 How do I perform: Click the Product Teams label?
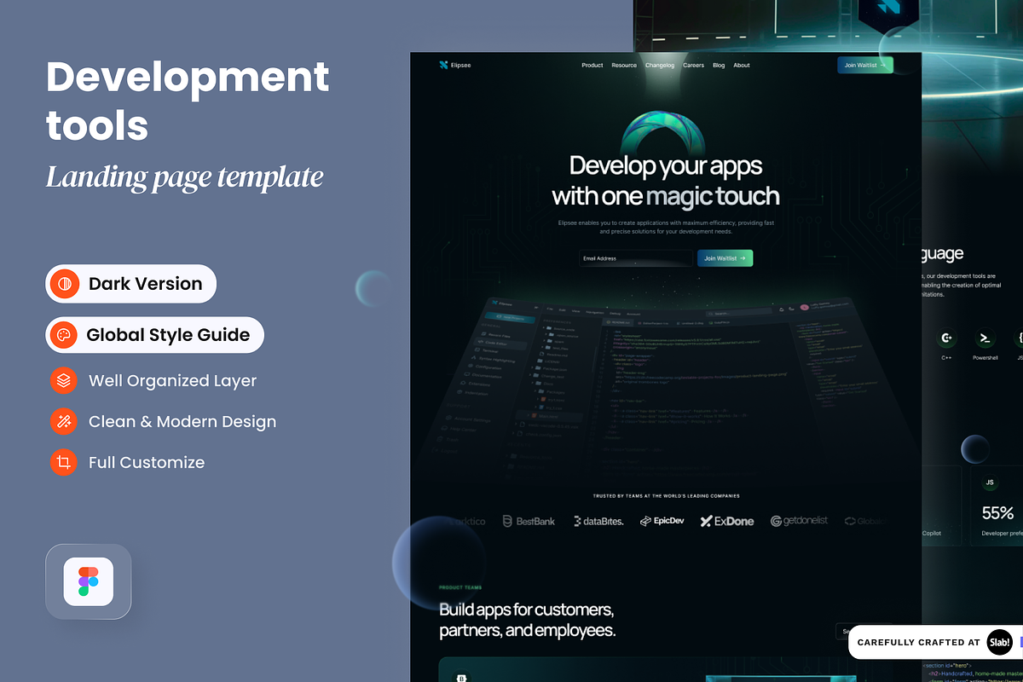460,587
